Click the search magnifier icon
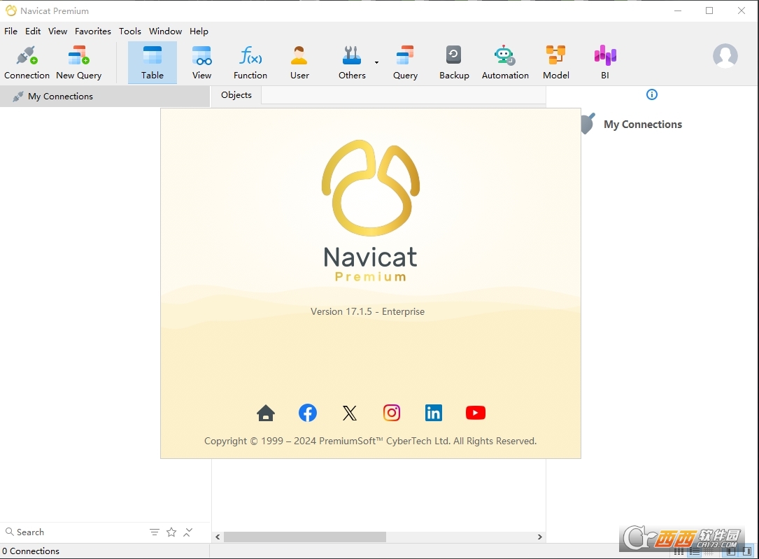 tap(9, 532)
